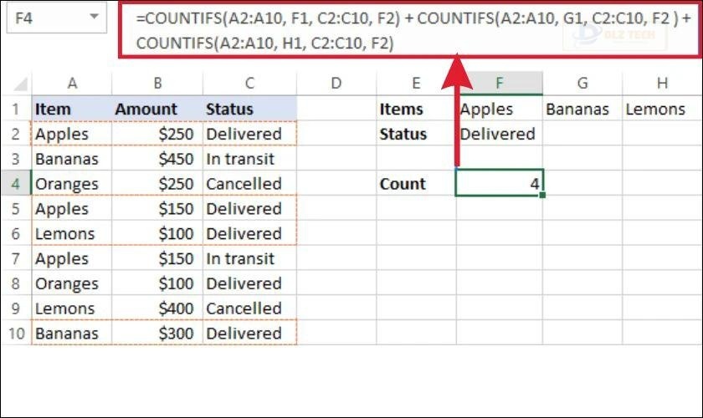Select row 4 header
Image resolution: width=703 pixels, height=418 pixels.
pos(16,184)
